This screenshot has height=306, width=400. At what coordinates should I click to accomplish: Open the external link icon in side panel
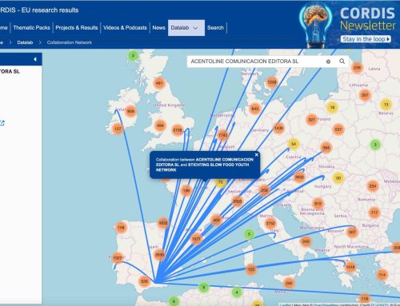click(2, 123)
